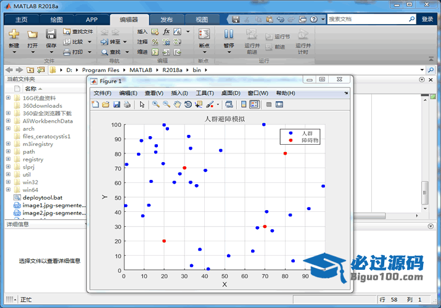Click the Figure open file icon
This screenshot has width=441, height=308.
click(105, 105)
